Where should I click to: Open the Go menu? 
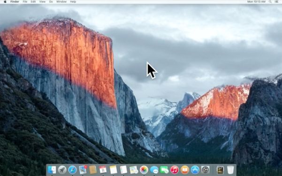click(x=51, y=1)
